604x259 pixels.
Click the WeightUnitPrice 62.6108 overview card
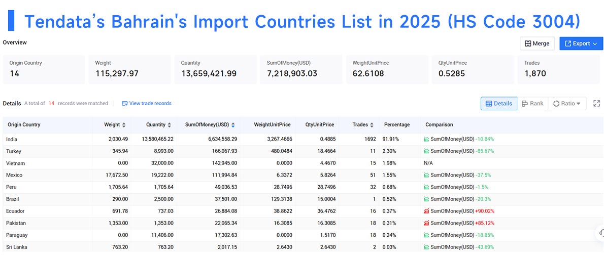point(387,69)
